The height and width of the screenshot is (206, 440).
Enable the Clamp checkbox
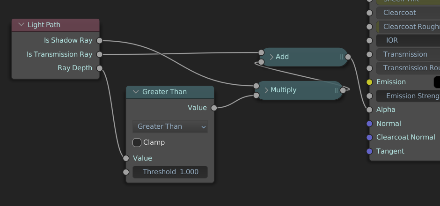[137, 143]
